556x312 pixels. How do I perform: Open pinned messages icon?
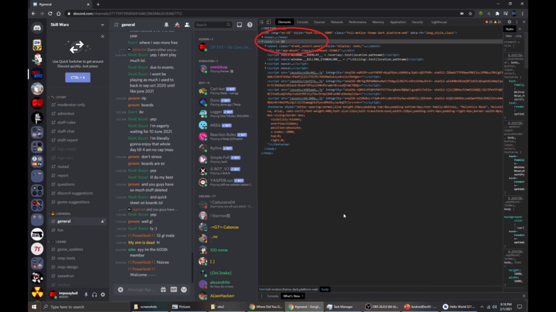177,25
